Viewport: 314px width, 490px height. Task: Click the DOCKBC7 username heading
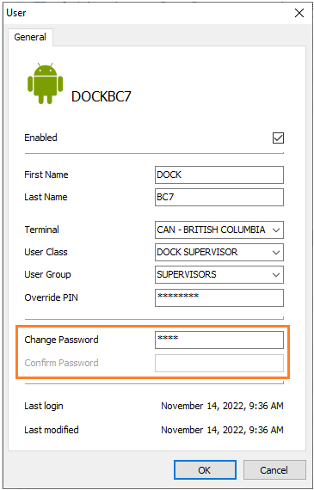pyautogui.click(x=101, y=96)
